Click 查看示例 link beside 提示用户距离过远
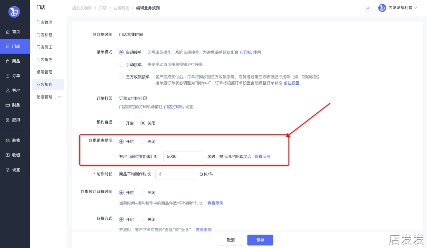Viewport: 427px width, 248px height. [x=262, y=156]
